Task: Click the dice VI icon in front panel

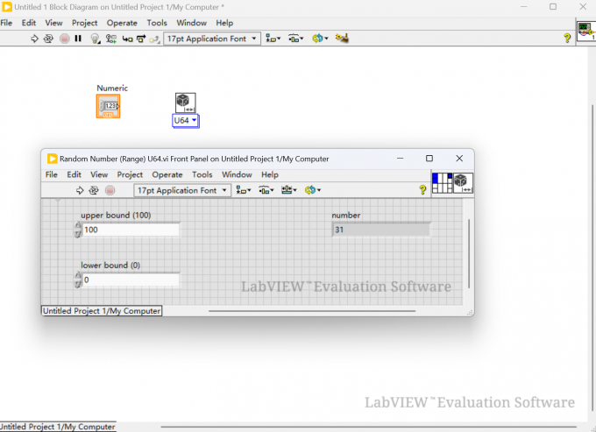Action: pos(463,183)
